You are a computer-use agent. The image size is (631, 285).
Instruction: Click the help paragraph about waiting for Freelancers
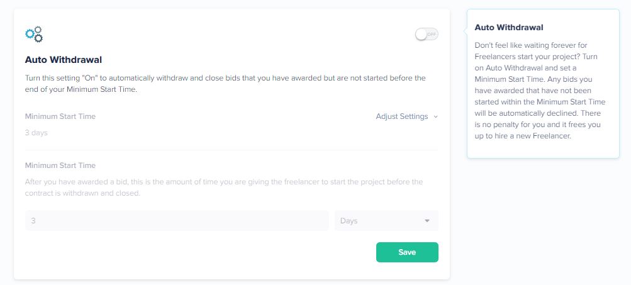click(540, 91)
